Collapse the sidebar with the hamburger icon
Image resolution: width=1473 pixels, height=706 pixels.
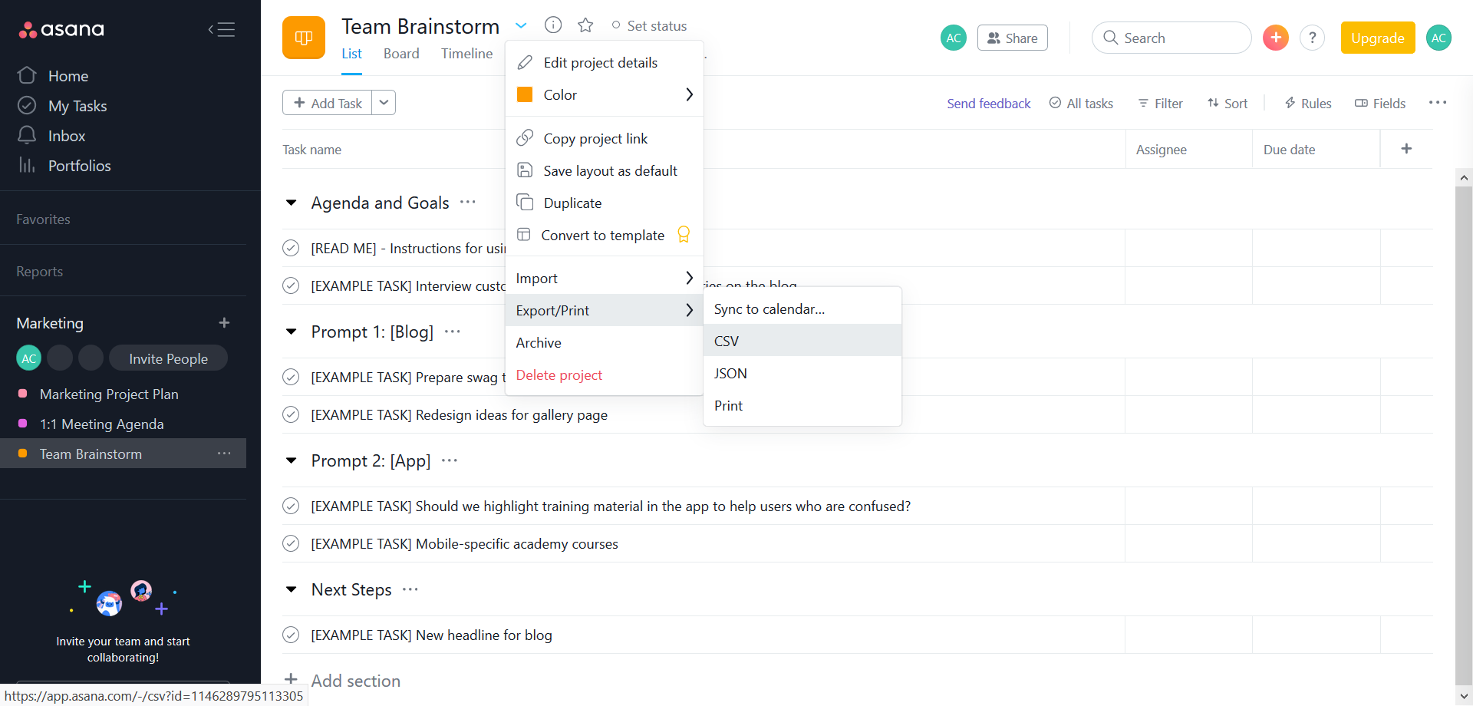[222, 30]
